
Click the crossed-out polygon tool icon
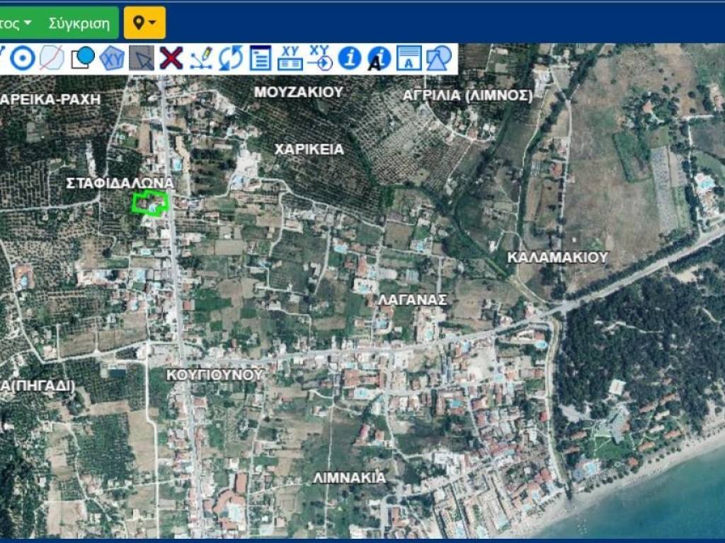pyautogui.click(x=52, y=58)
